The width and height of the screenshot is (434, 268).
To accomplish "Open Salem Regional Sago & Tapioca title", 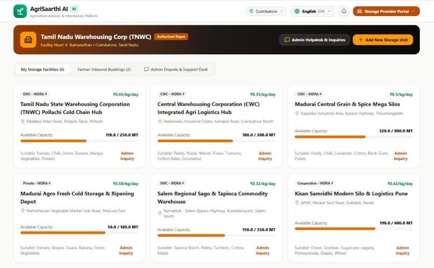I will [213, 198].
